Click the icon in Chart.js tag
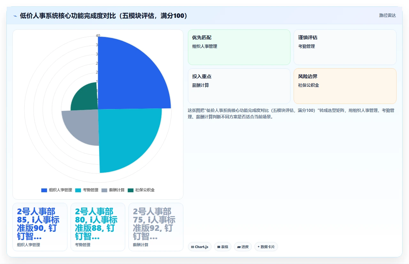Screen dimensions: 409x264 [x=193, y=247]
